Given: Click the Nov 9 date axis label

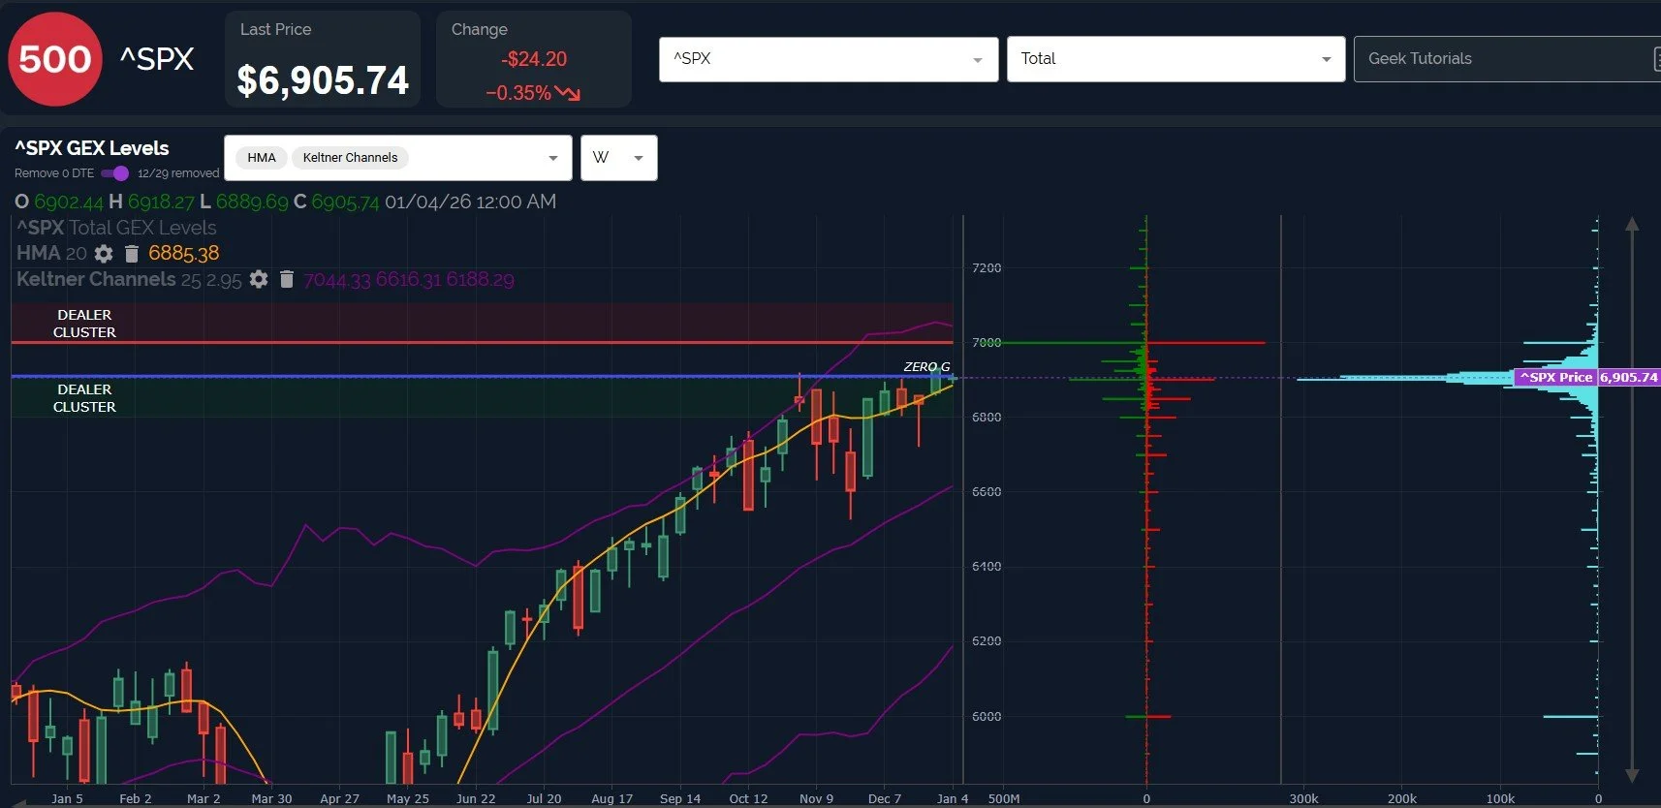Looking at the screenshot, I should point(816,798).
